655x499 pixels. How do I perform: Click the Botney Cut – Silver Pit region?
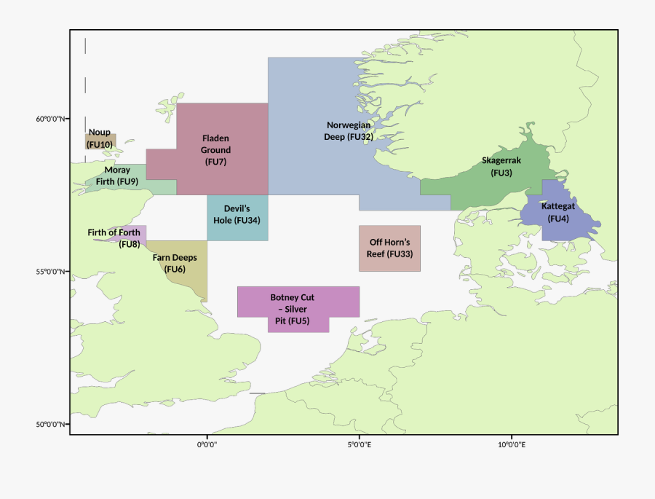tap(298, 306)
